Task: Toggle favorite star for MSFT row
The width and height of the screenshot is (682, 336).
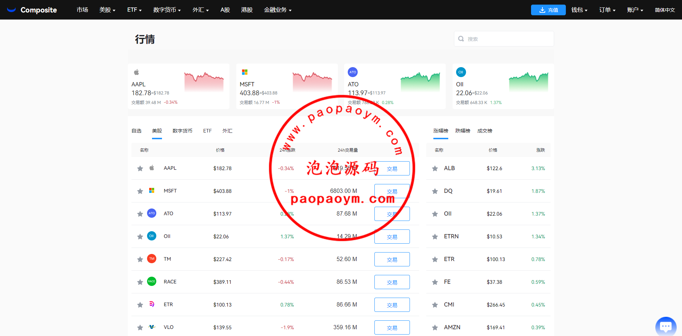Action: click(x=140, y=191)
